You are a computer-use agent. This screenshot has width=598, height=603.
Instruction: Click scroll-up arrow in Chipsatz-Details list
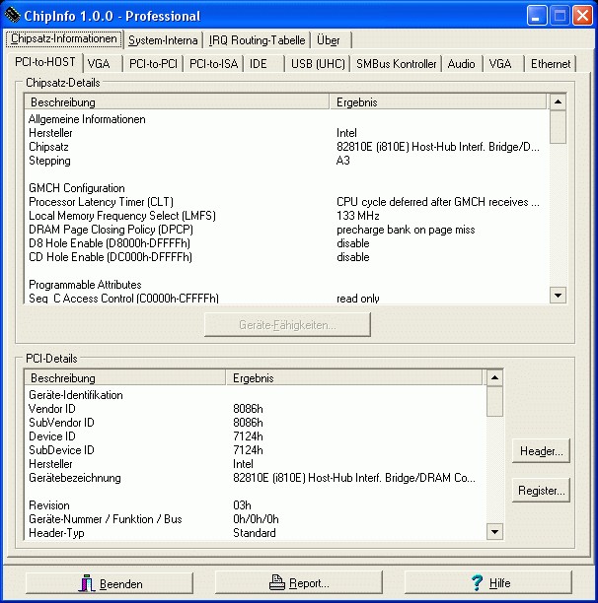click(558, 102)
